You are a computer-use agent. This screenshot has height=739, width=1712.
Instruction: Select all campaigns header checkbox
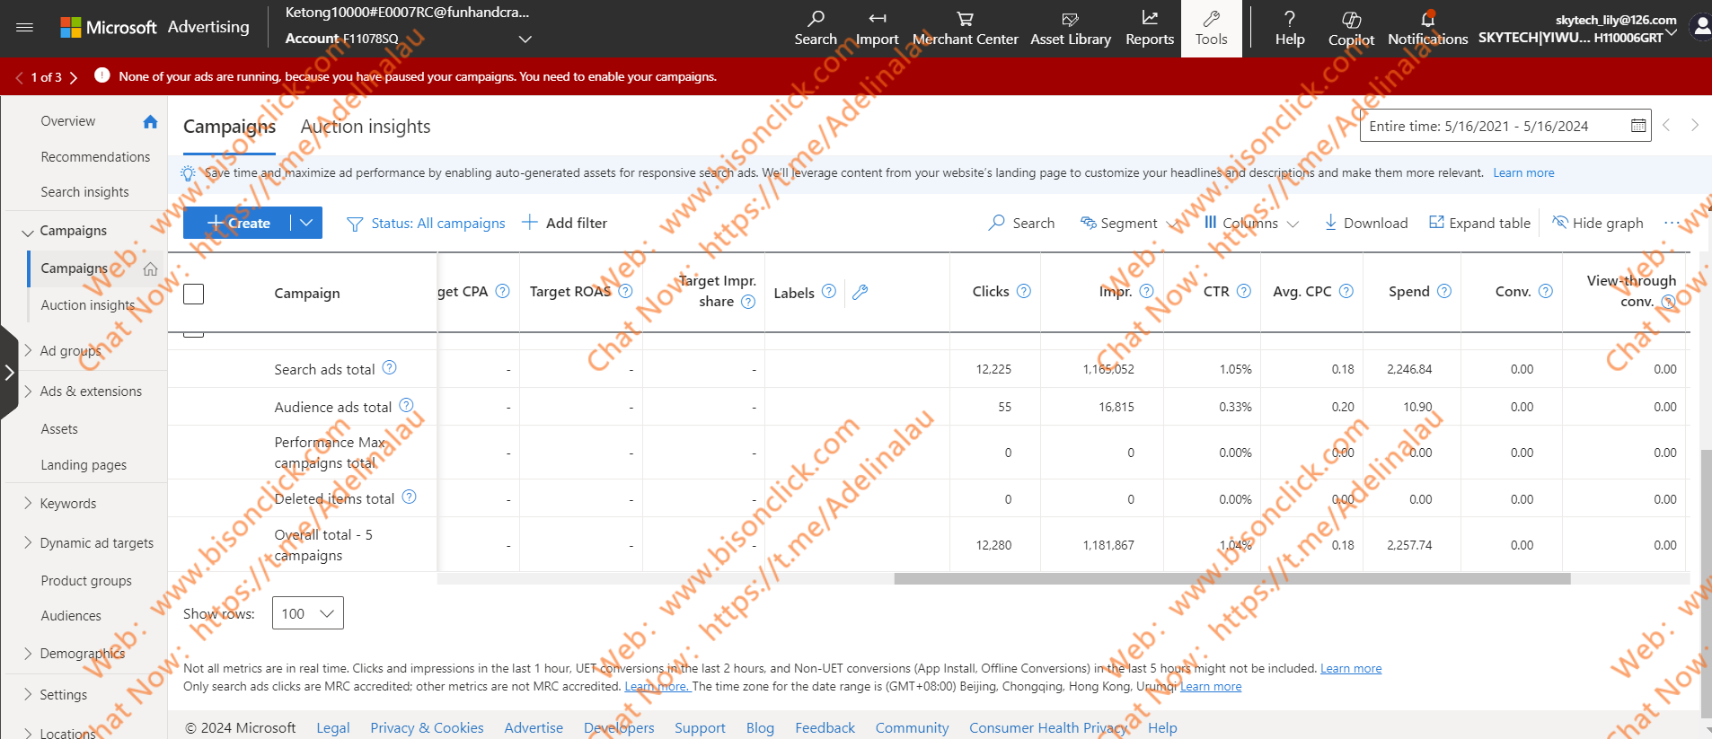[x=193, y=294]
